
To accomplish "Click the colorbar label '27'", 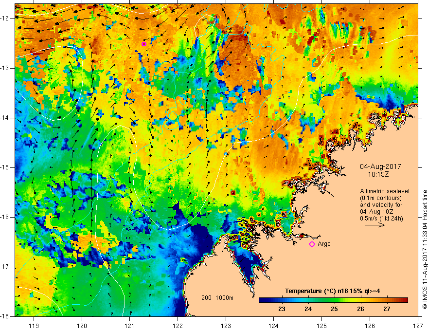I will [x=387, y=309].
